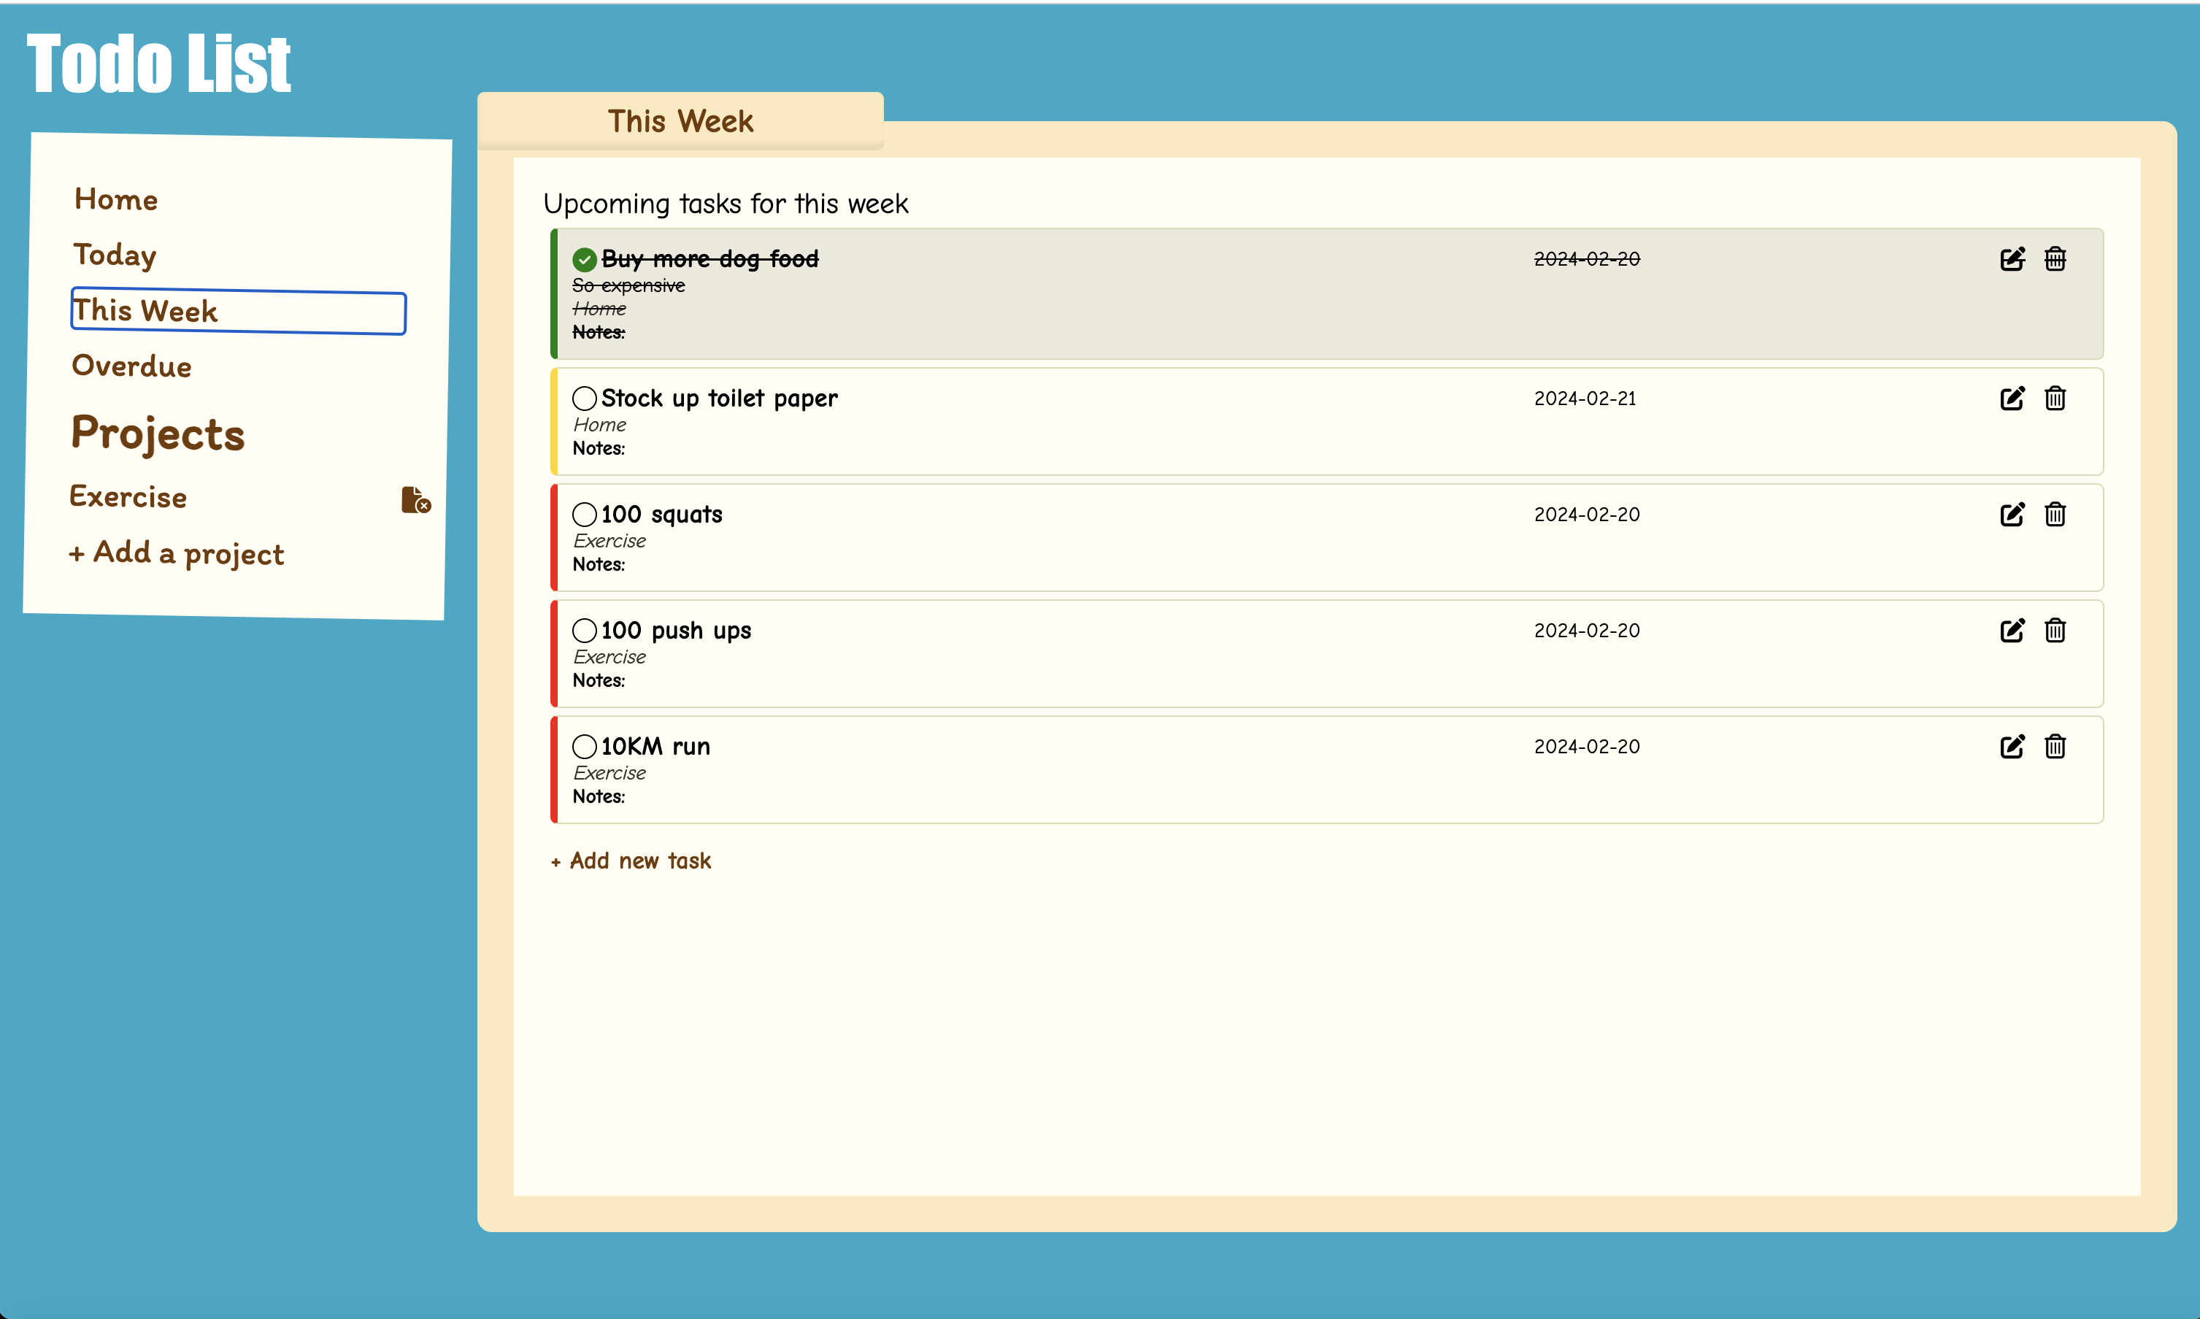Click + Add a project
Image resolution: width=2200 pixels, height=1319 pixels.
(x=177, y=553)
